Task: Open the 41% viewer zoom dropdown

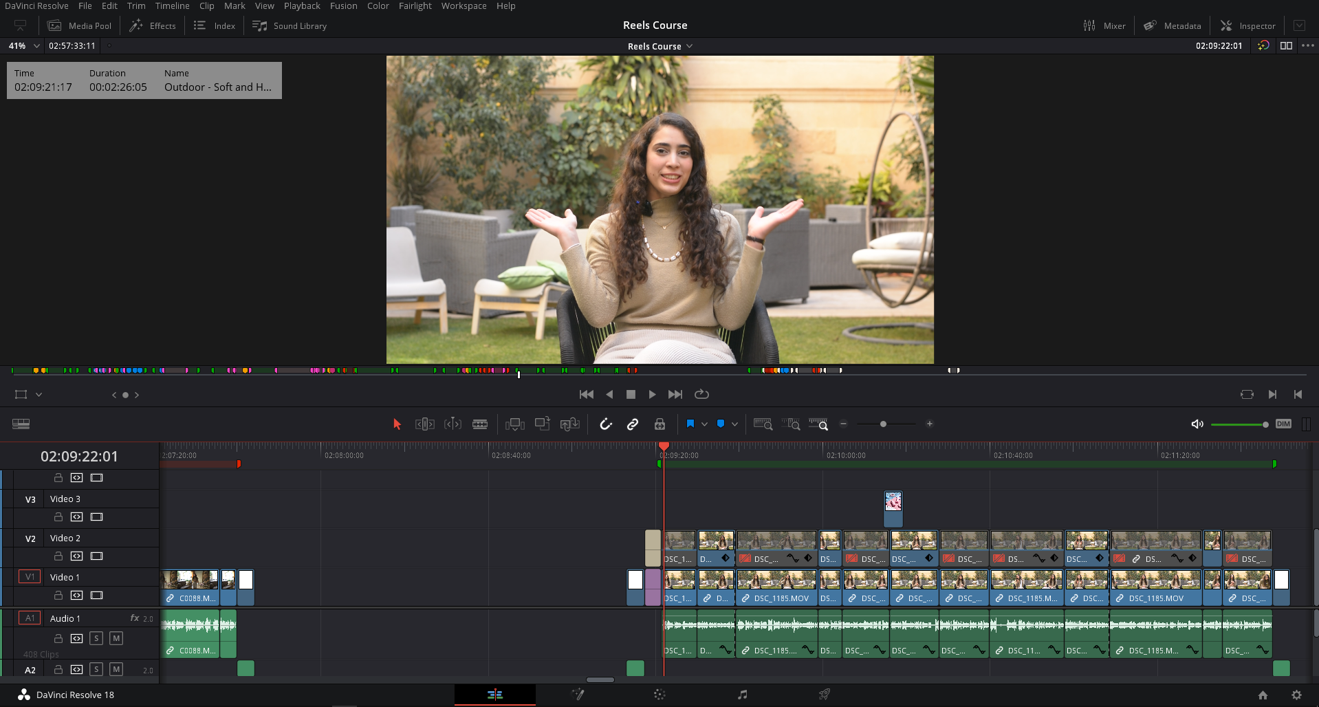Action: (x=36, y=46)
